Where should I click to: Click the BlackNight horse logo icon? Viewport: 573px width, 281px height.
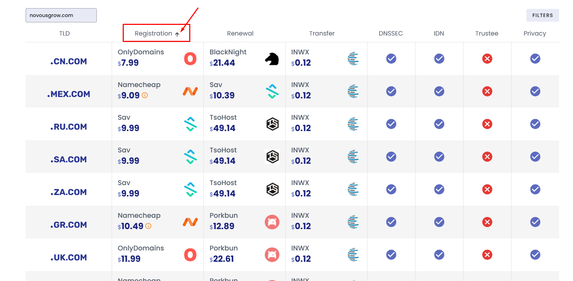(272, 59)
